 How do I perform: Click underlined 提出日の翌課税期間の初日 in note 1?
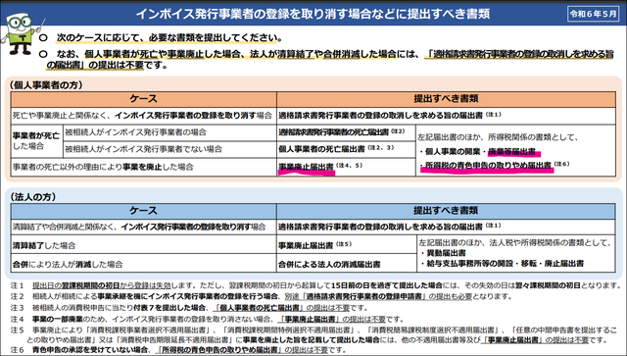coord(76,285)
